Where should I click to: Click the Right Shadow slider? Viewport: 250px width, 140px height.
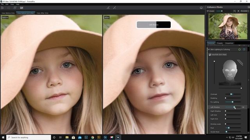click(233, 111)
